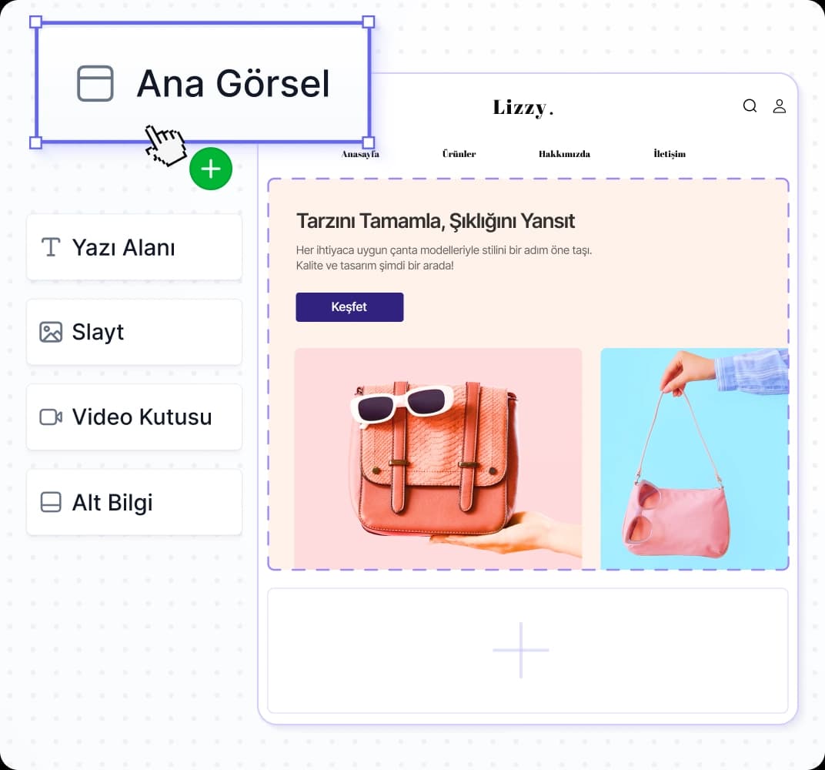The height and width of the screenshot is (770, 825).
Task: Click the Video Kutusu camera icon
Action: click(51, 417)
